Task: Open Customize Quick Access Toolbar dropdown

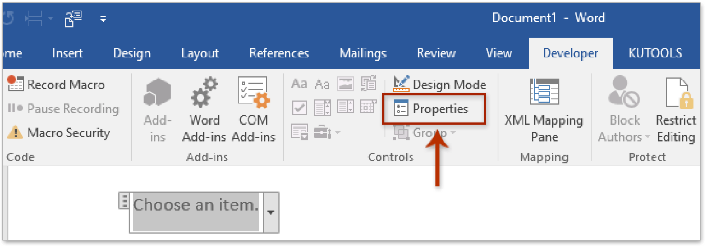Action: coord(103,19)
